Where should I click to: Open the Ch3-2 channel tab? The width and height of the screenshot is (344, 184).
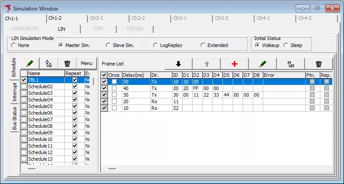[233, 18]
